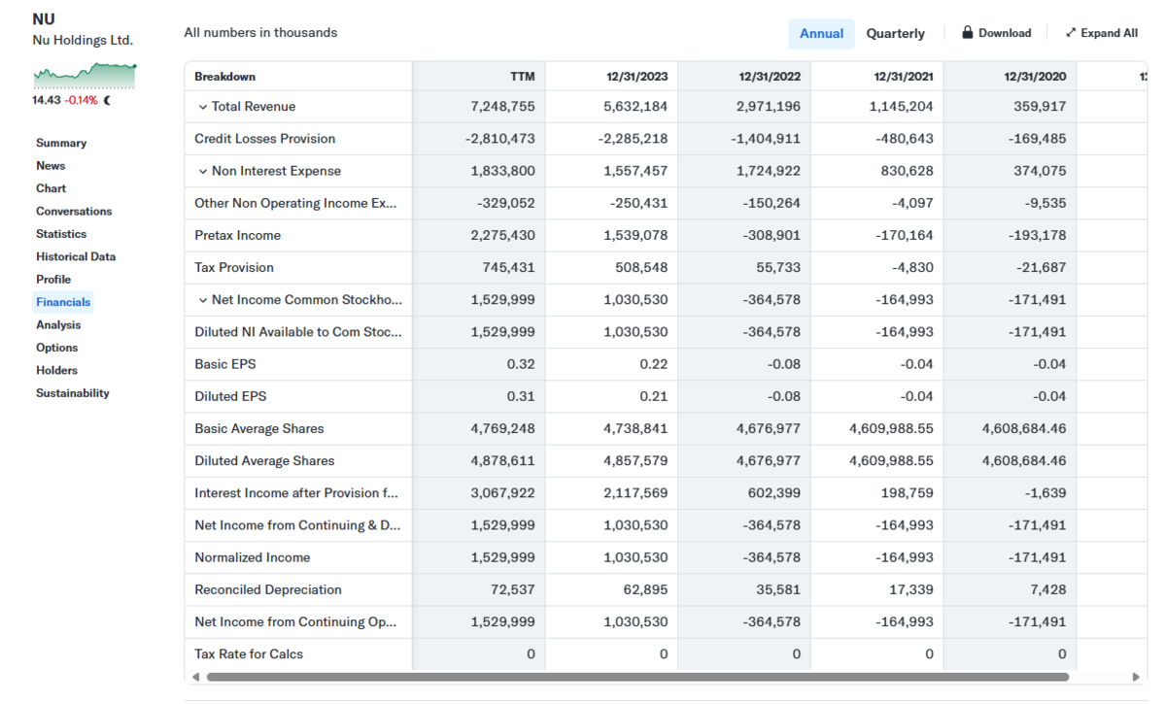The height and width of the screenshot is (704, 1166).
Task: Switch to Quarterly view
Action: 895,33
